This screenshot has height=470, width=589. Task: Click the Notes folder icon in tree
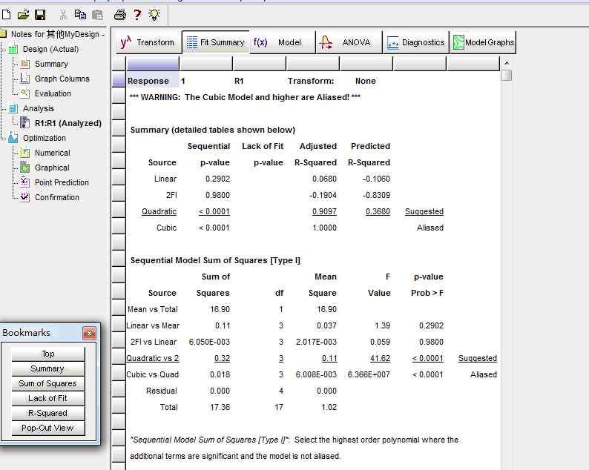click(x=4, y=34)
